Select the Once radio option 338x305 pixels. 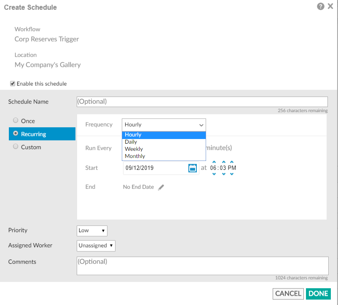16,120
